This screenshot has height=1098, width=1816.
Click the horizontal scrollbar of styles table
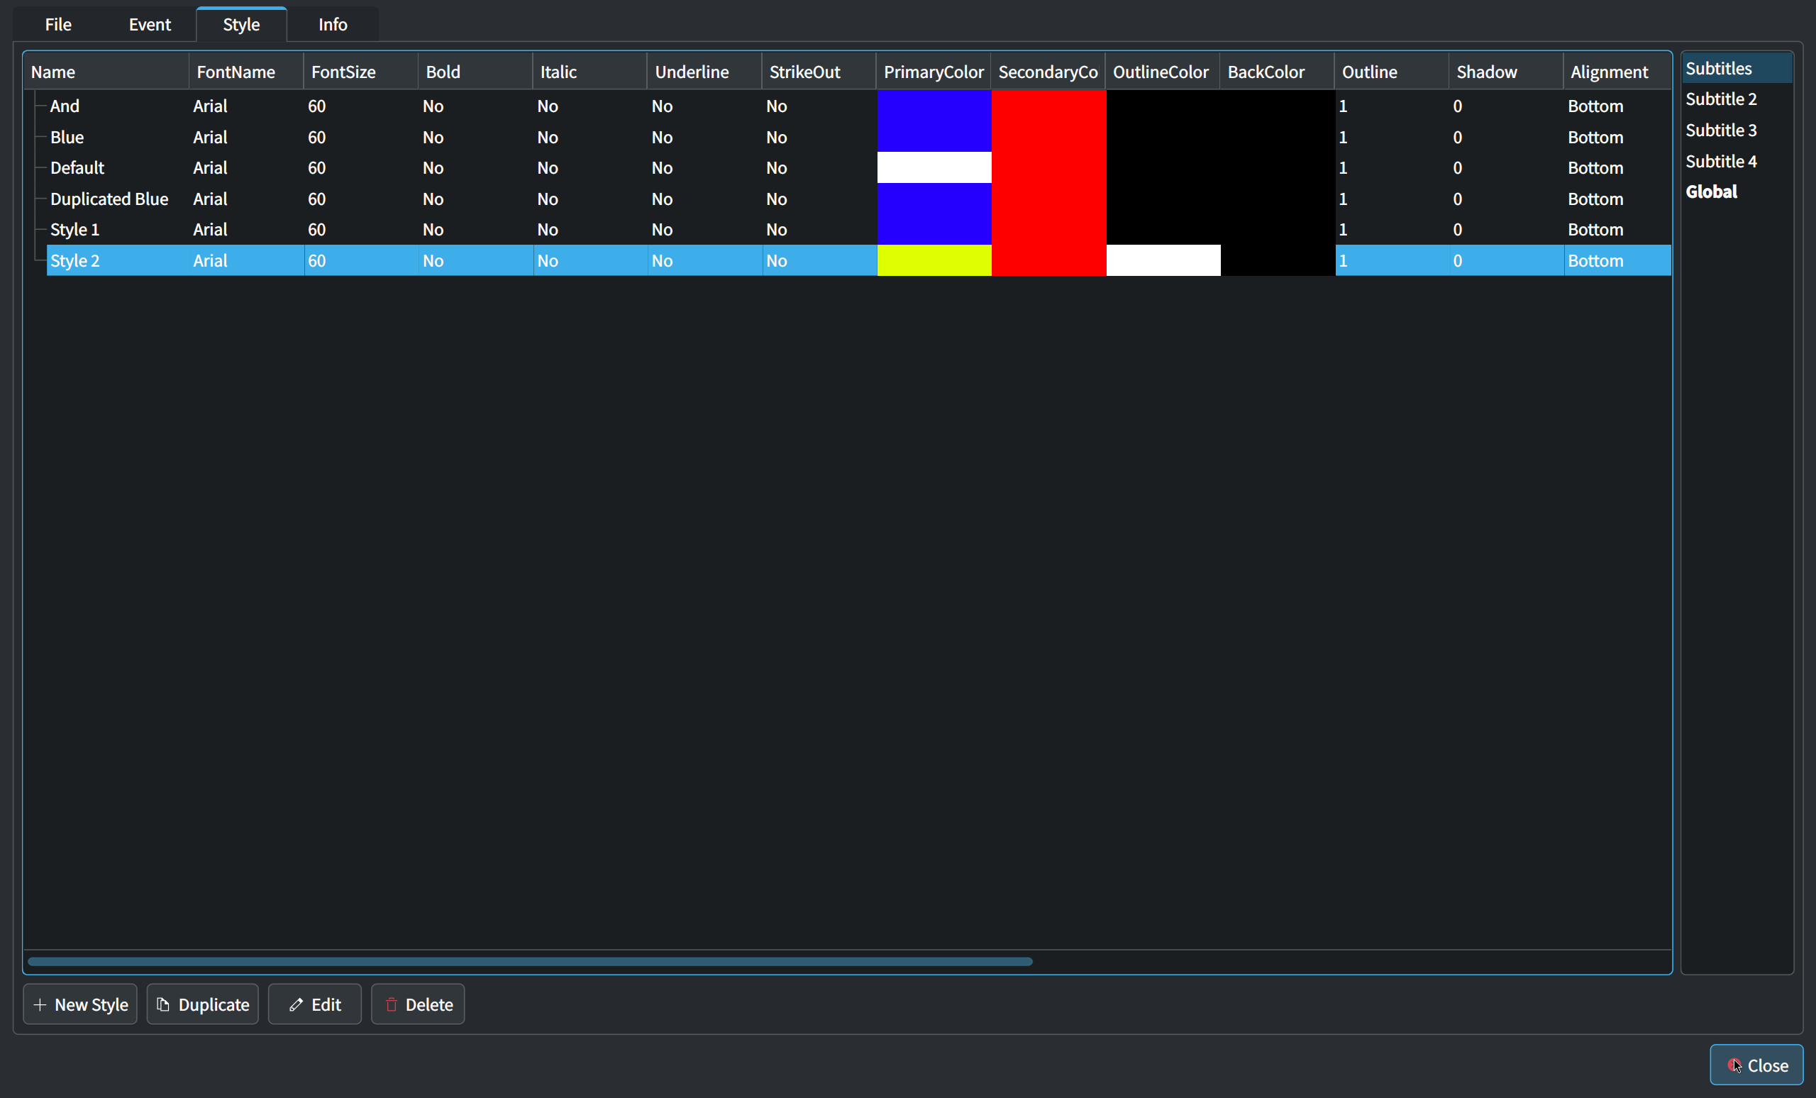click(x=529, y=962)
